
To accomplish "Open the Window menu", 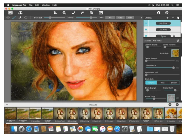I will [x=46, y=5].
